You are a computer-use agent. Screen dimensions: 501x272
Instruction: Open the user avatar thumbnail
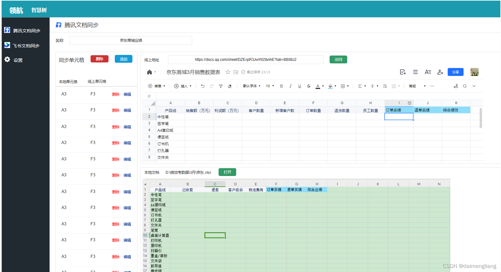[x=475, y=72]
